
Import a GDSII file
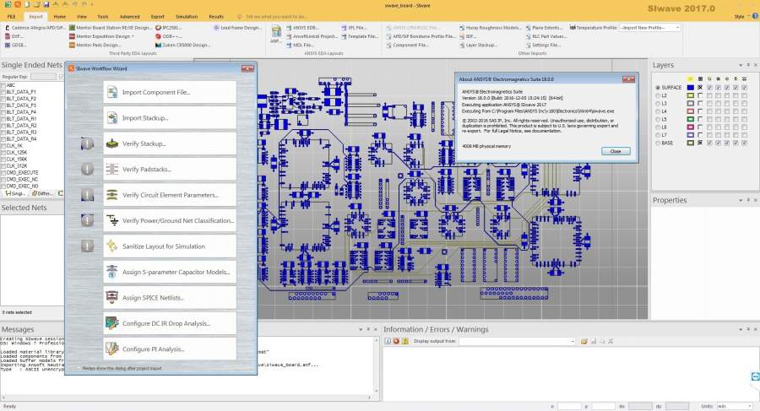point(15,45)
